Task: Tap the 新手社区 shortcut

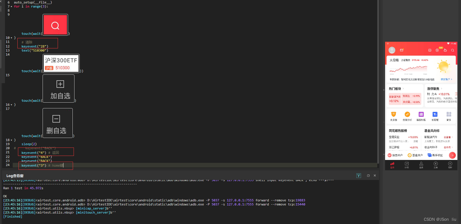Action: pos(435,155)
